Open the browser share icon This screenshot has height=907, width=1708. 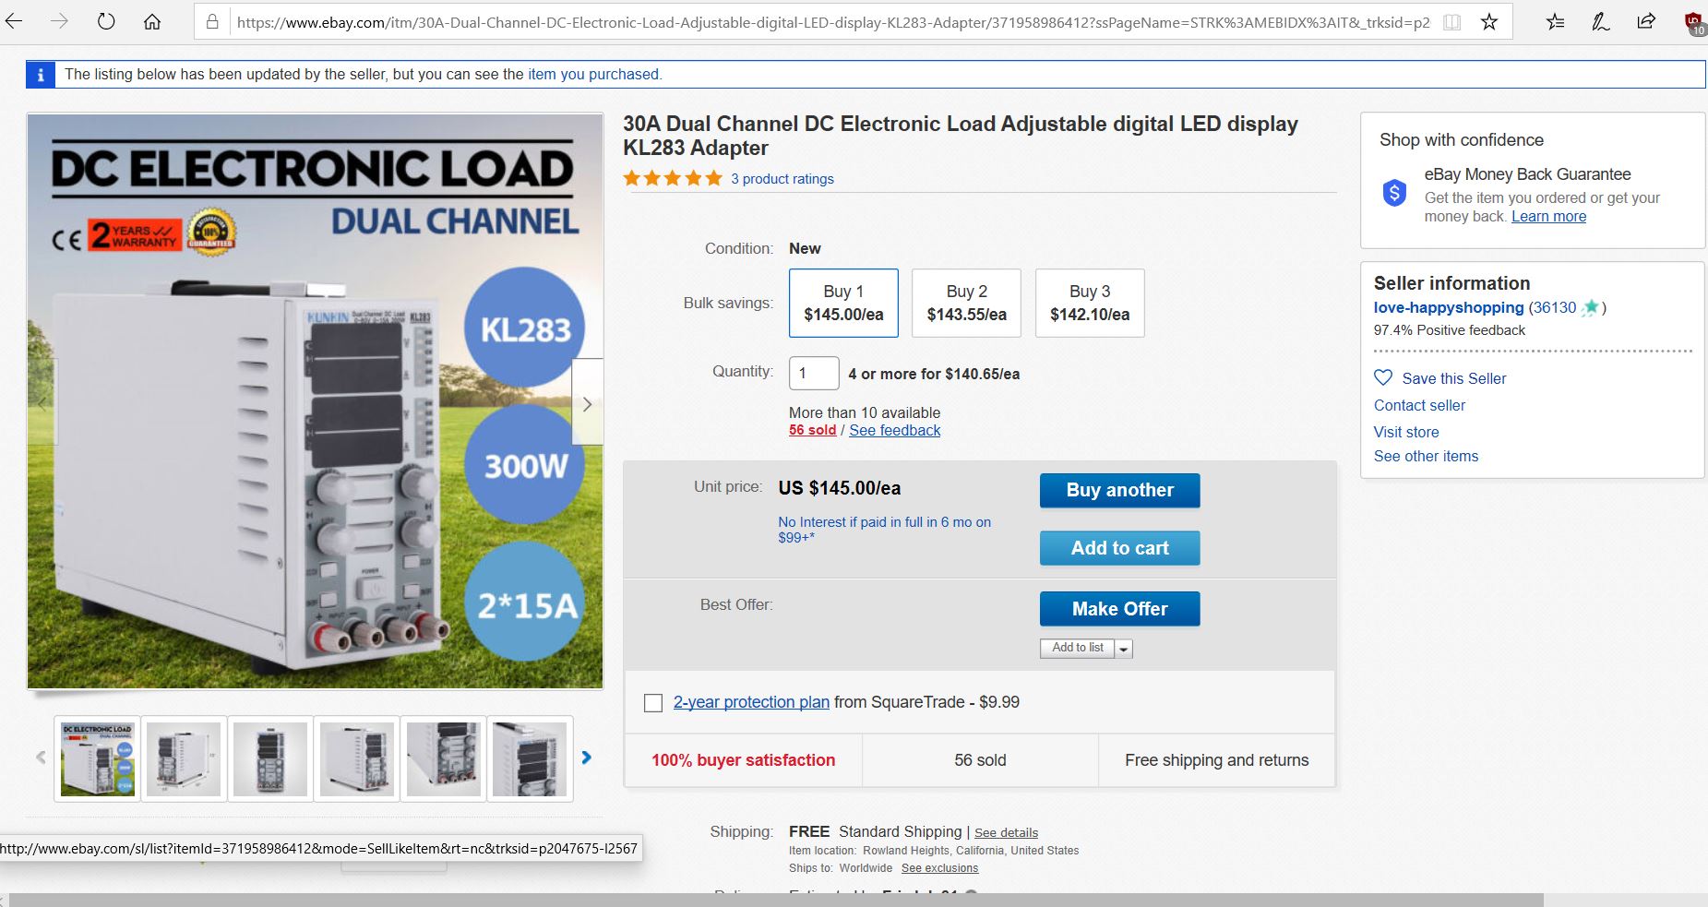click(x=1646, y=21)
